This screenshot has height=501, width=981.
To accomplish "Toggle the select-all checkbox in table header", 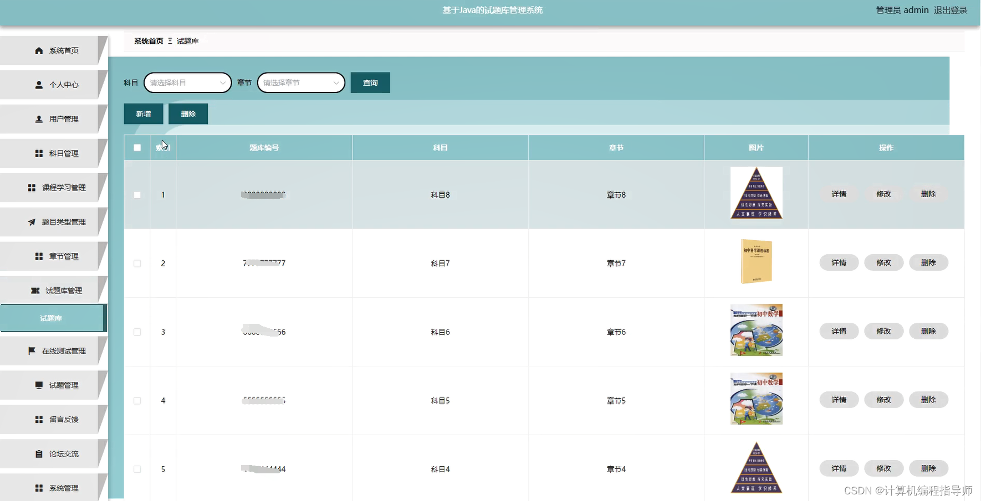I will 137,148.
